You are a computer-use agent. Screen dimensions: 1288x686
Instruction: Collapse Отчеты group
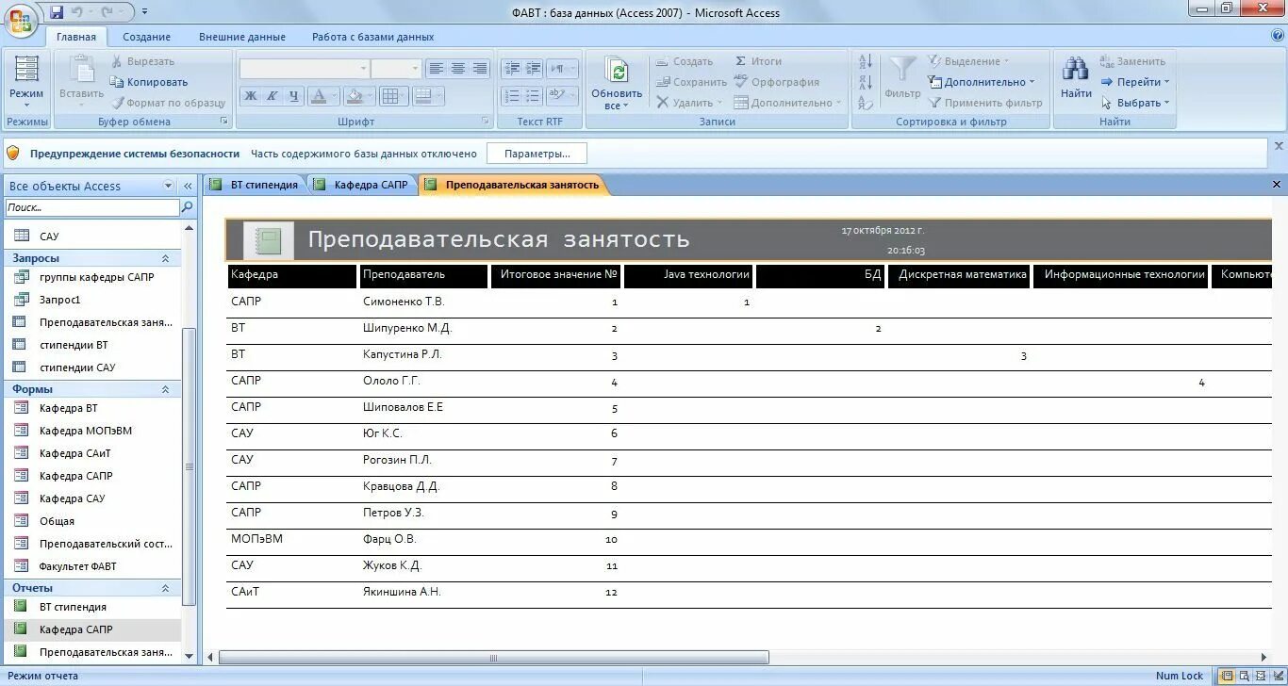165,588
